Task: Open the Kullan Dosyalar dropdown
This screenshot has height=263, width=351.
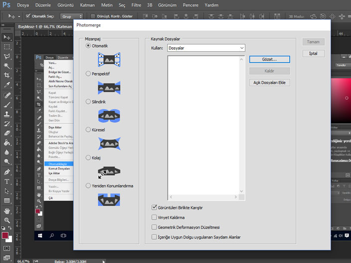Action: (x=206, y=48)
